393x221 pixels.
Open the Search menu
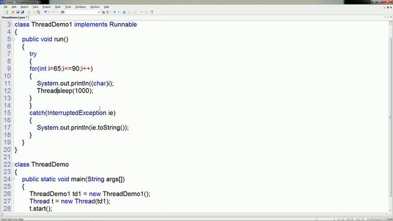pyautogui.click(x=25, y=7)
